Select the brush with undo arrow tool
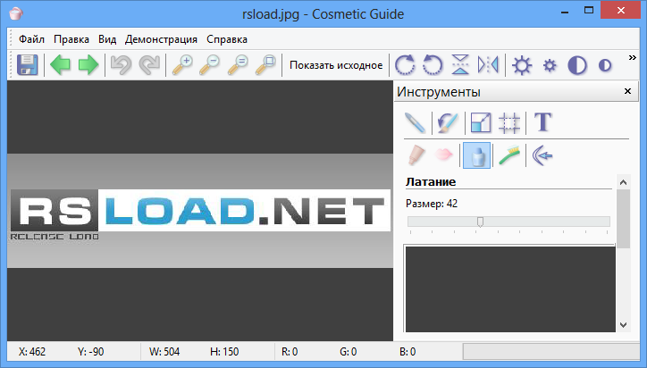 coord(448,122)
